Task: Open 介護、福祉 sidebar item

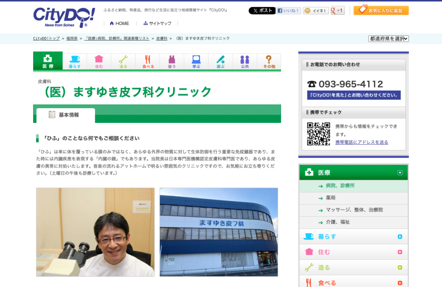Action: [x=354, y=222]
